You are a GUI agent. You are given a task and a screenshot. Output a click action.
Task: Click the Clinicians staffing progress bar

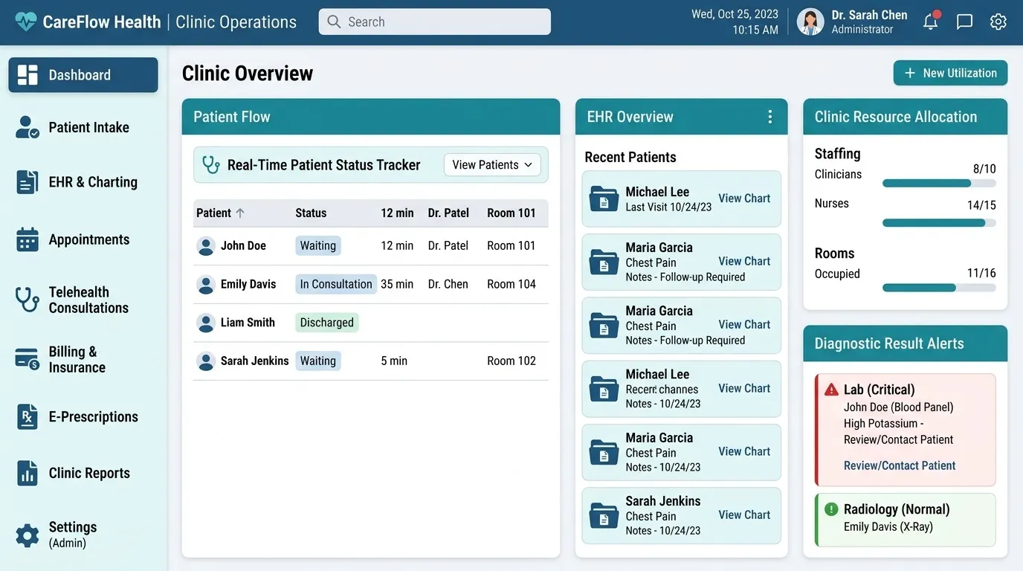(939, 183)
